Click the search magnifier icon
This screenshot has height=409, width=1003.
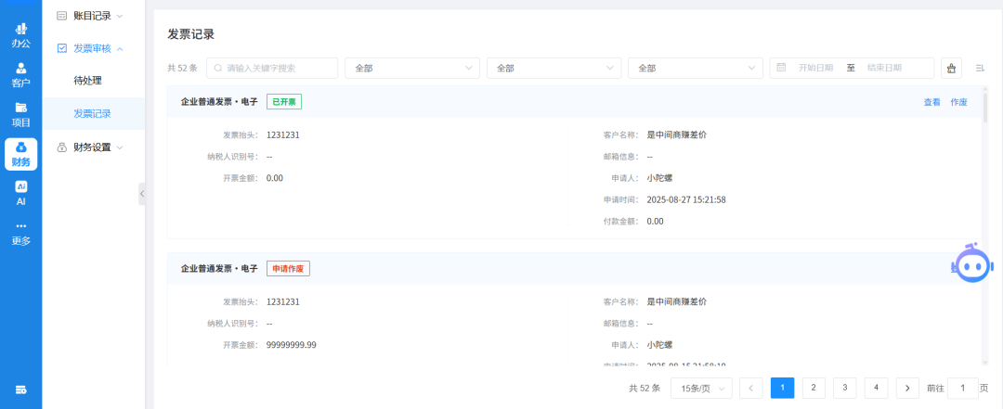[x=218, y=68]
